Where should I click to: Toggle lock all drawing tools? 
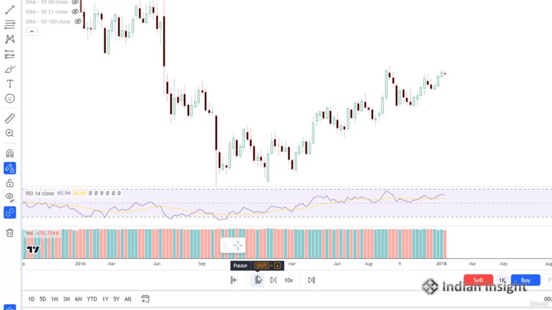[x=10, y=183]
